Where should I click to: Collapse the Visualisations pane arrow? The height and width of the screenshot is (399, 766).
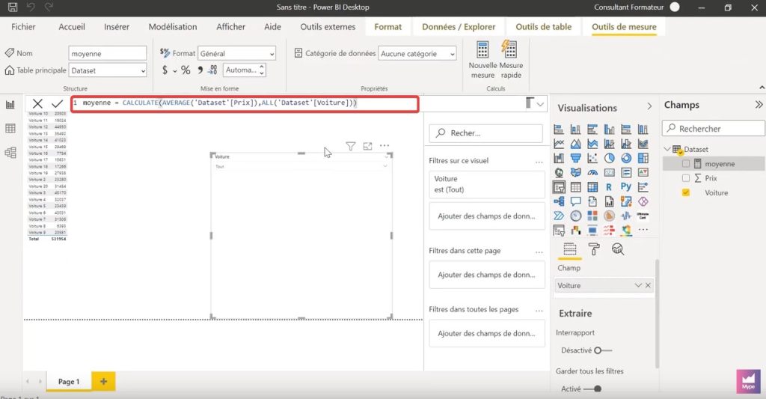[x=649, y=106]
